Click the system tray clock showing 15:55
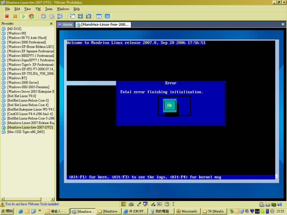Image resolution: width=287 pixels, height=215 pixels. pos(280,211)
